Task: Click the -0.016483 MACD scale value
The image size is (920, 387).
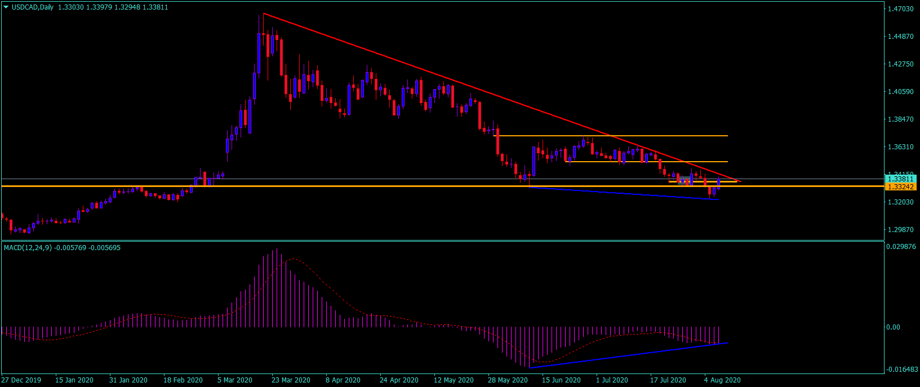Action: click(903, 370)
